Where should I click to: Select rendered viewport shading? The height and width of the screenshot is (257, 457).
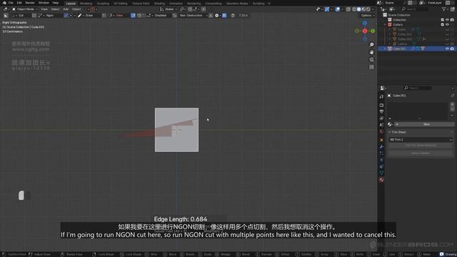click(368, 9)
